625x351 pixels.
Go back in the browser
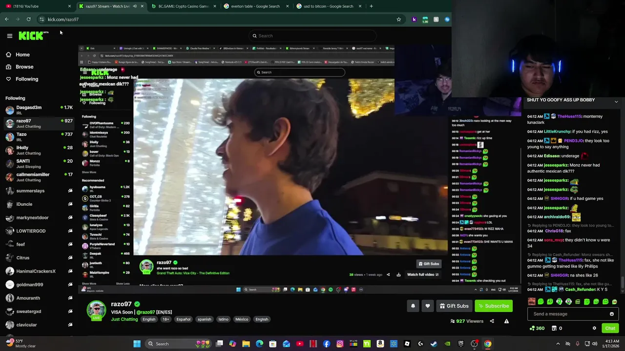(x=6, y=19)
